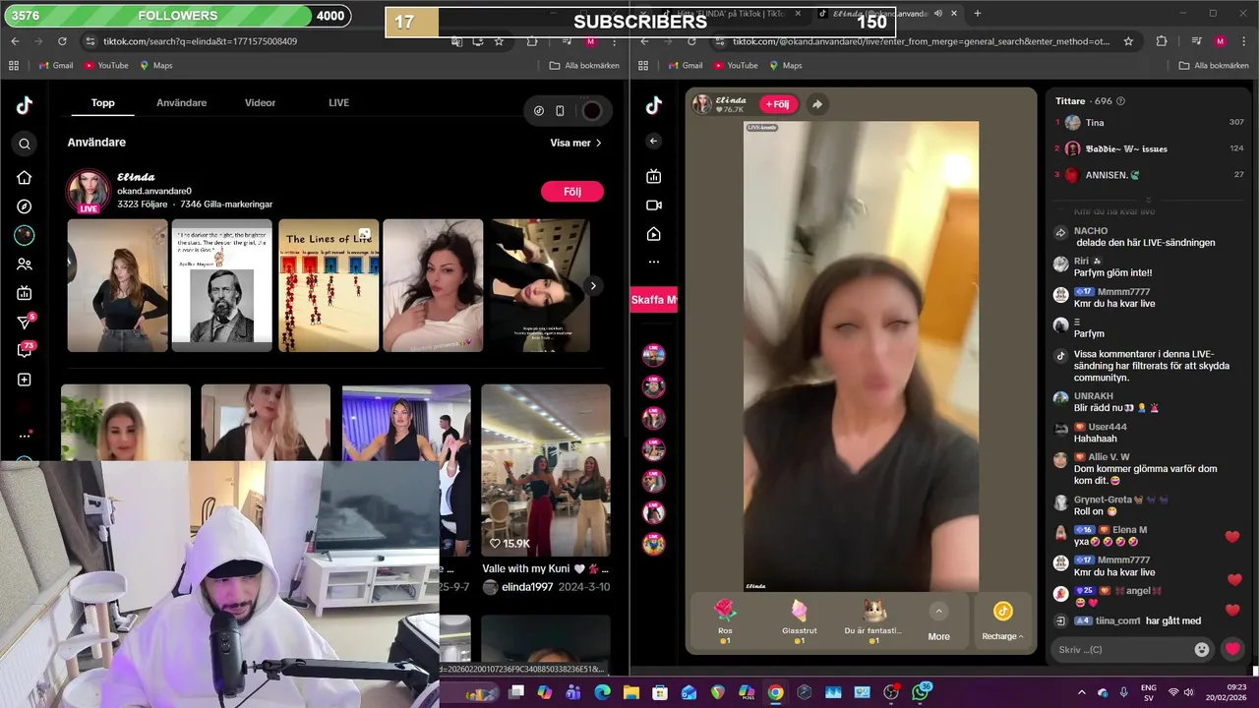1259x708 pixels.
Task: Click the get-coins icon in floating top-right pill
Action: 539,111
